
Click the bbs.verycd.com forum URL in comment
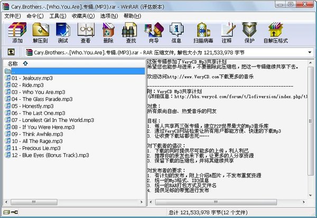241,97
